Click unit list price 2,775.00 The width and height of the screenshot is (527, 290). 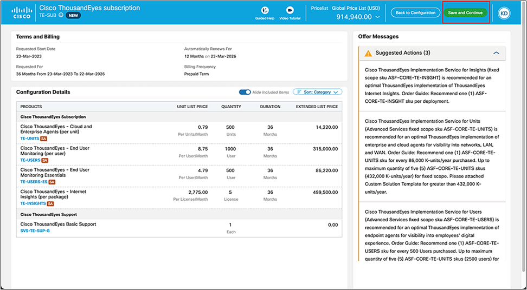[198, 192]
